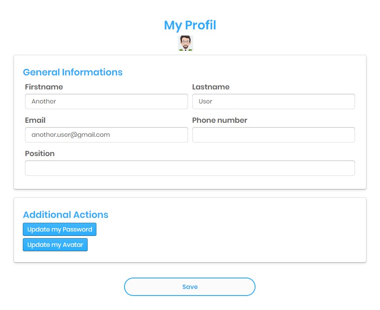
Task: Click the Email field label
Action: (x=35, y=120)
